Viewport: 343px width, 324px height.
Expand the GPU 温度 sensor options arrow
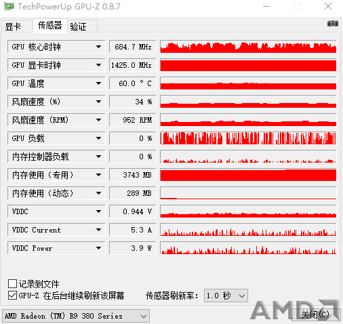coord(98,83)
